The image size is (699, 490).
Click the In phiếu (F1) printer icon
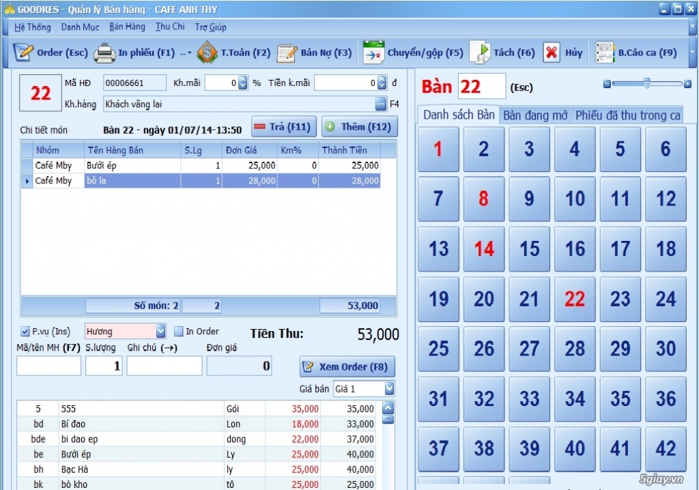pyautogui.click(x=105, y=53)
